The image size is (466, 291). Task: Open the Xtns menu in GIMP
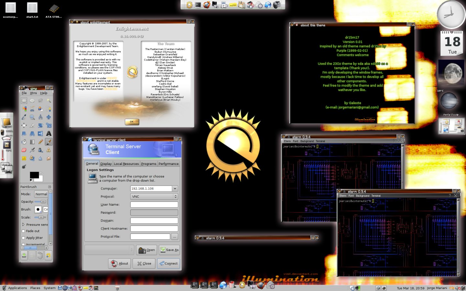[x=33, y=93]
